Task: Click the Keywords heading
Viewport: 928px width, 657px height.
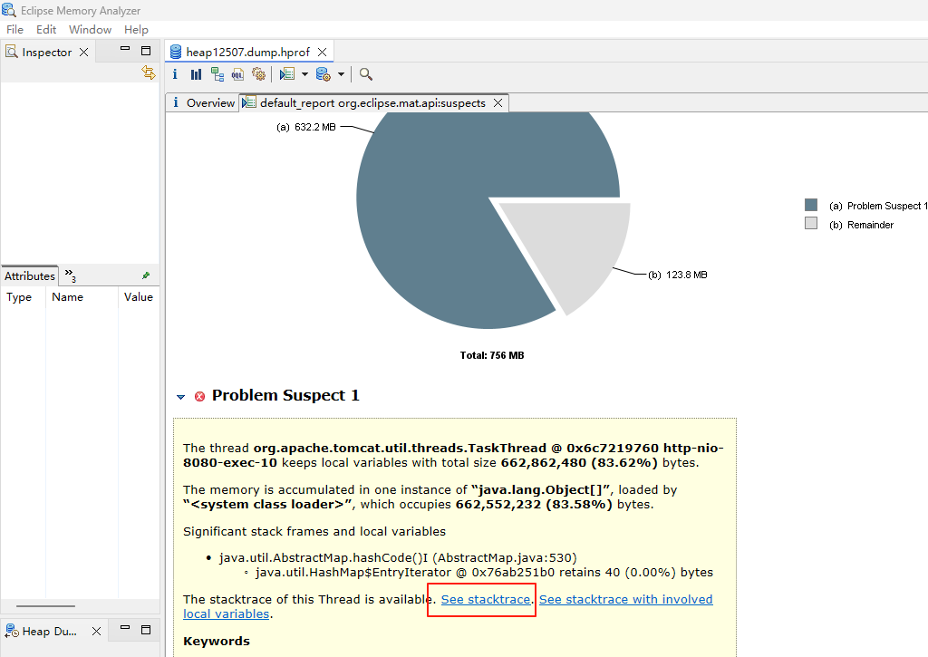Action: coord(217,641)
